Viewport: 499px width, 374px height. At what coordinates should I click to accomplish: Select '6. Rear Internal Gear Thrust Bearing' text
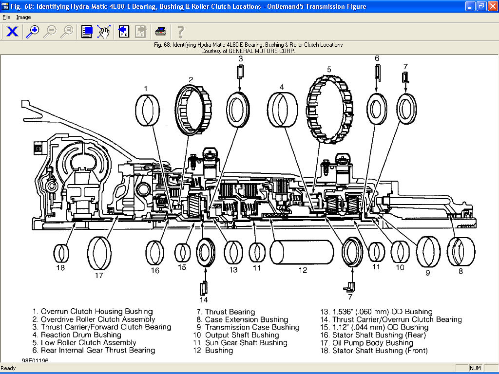94,351
